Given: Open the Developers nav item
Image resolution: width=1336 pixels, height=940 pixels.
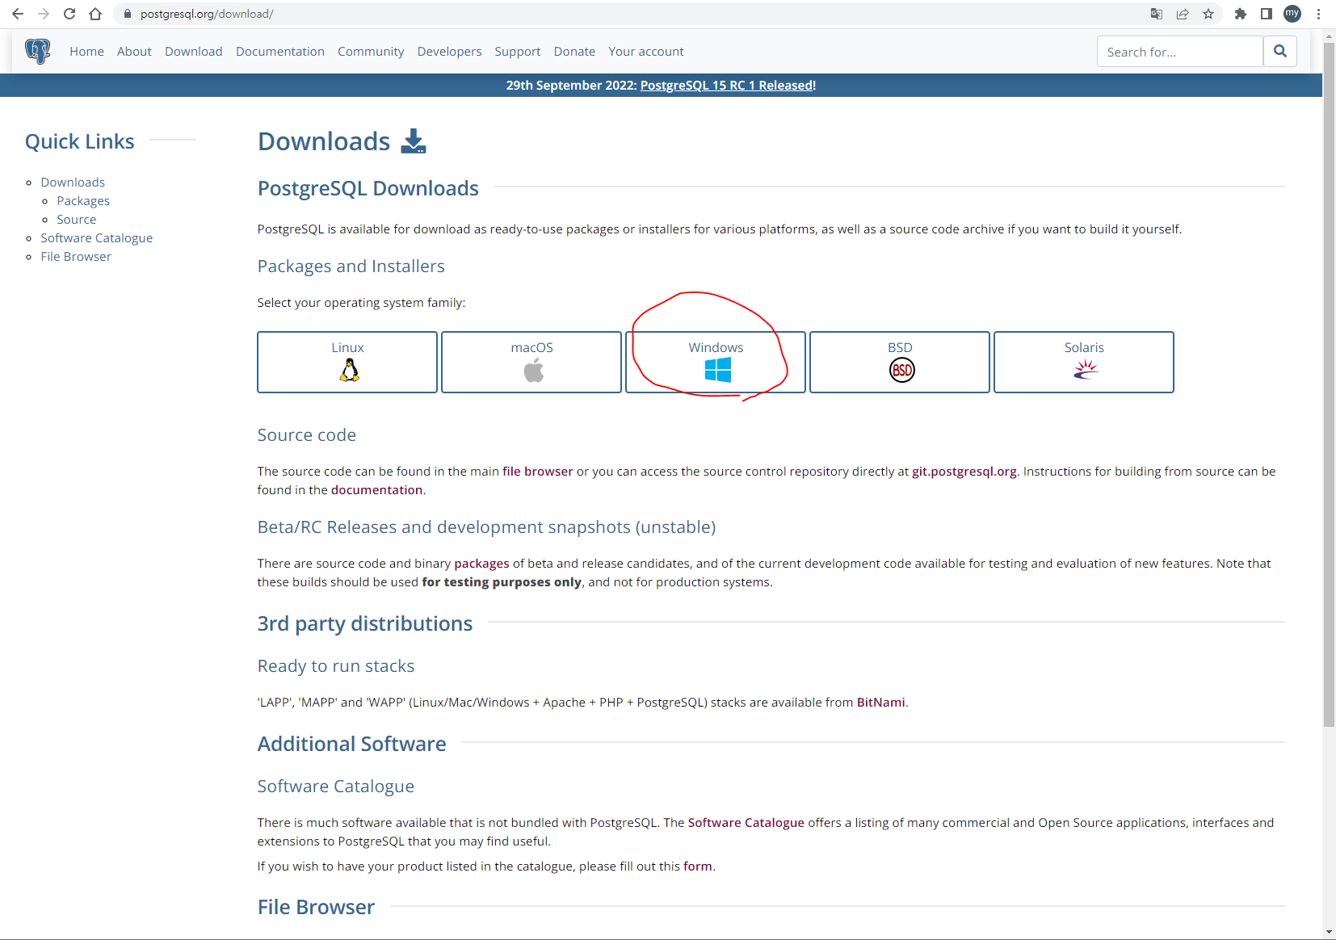Looking at the screenshot, I should (449, 52).
